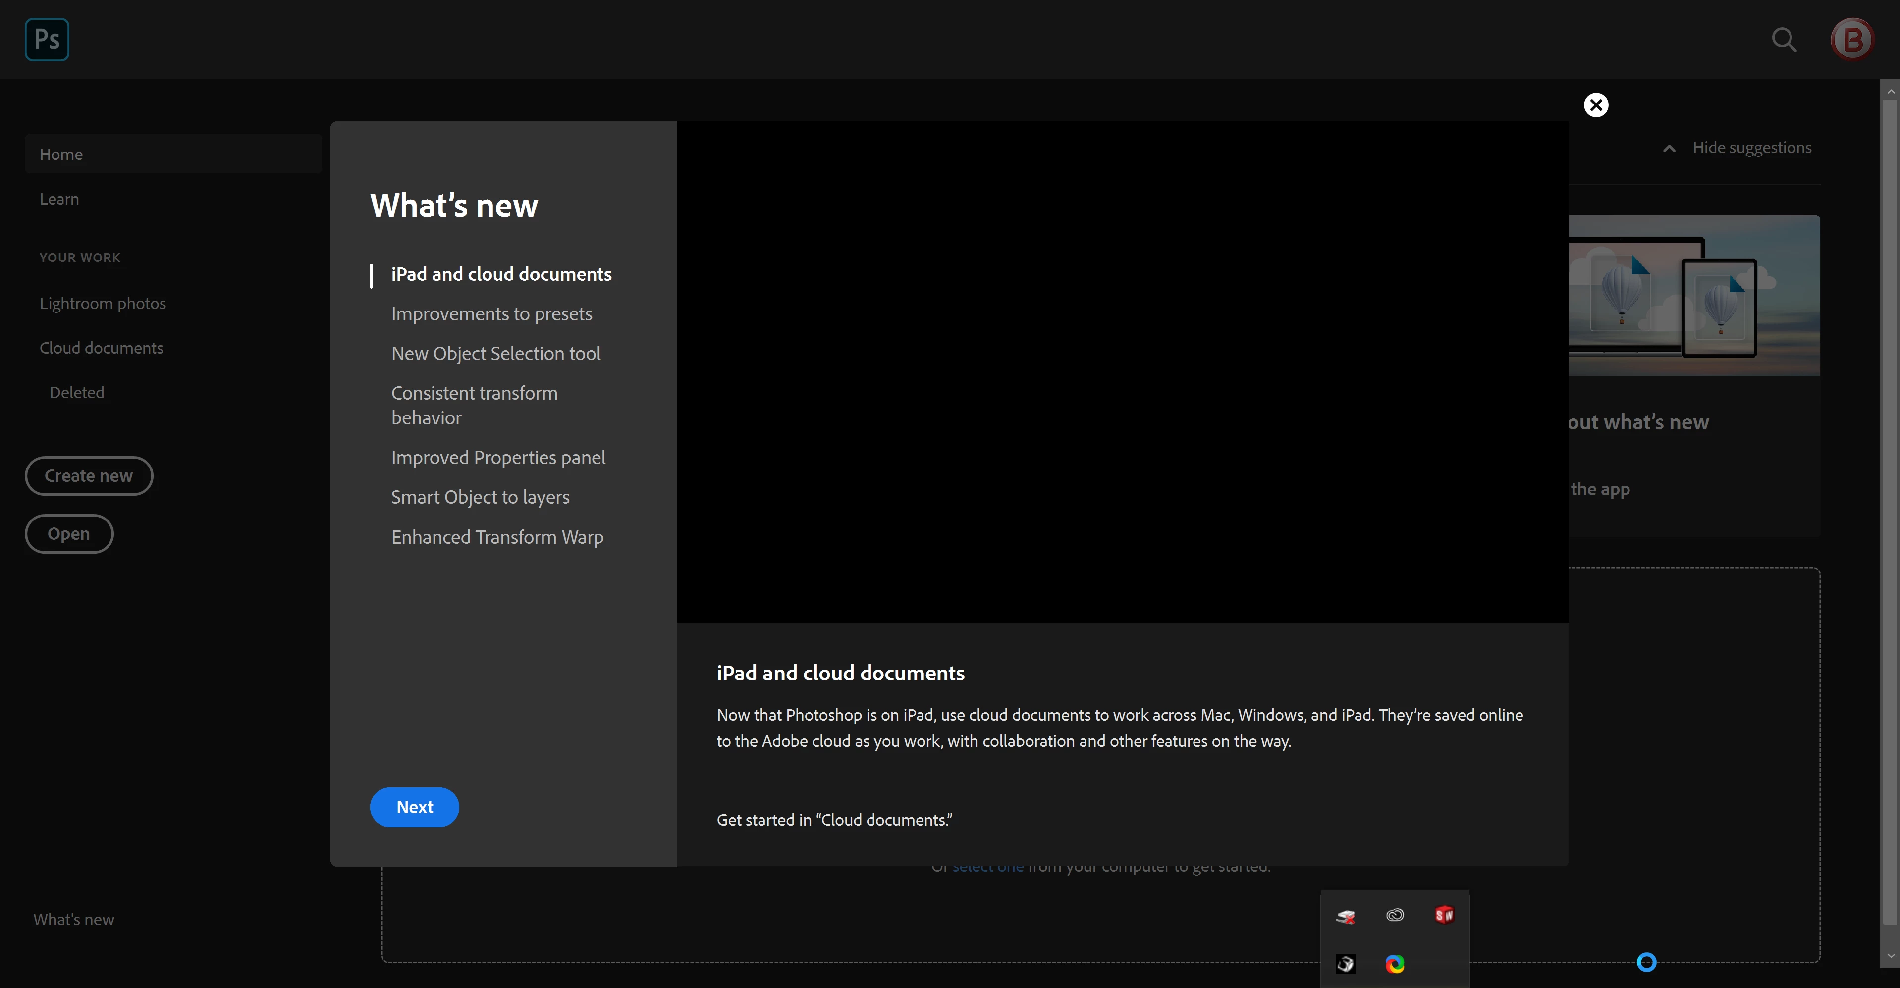This screenshot has height=988, width=1900.
Task: Open the search magnifier icon
Action: (x=1784, y=39)
